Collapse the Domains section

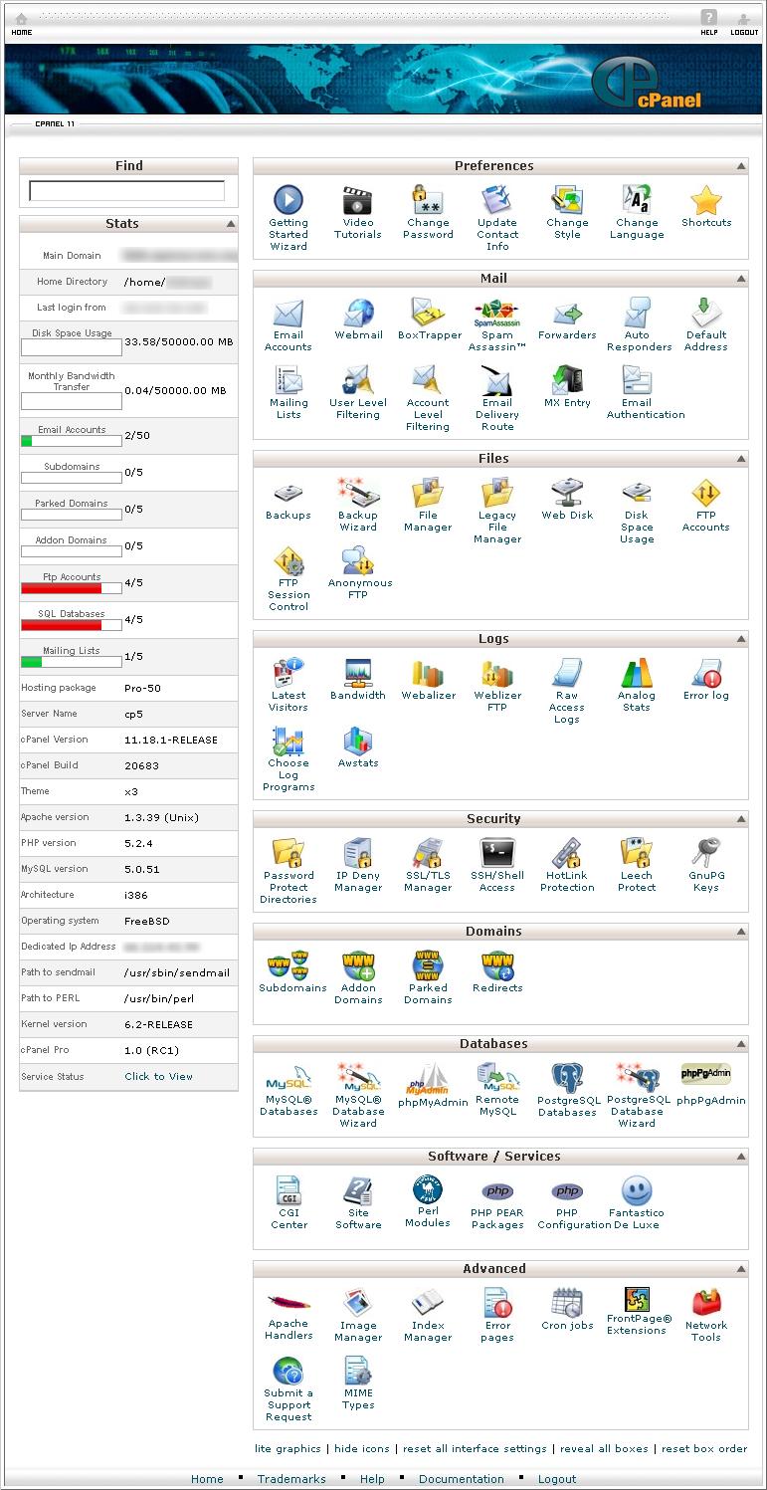click(741, 932)
